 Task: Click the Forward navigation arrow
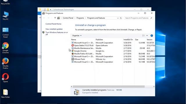[48, 18]
